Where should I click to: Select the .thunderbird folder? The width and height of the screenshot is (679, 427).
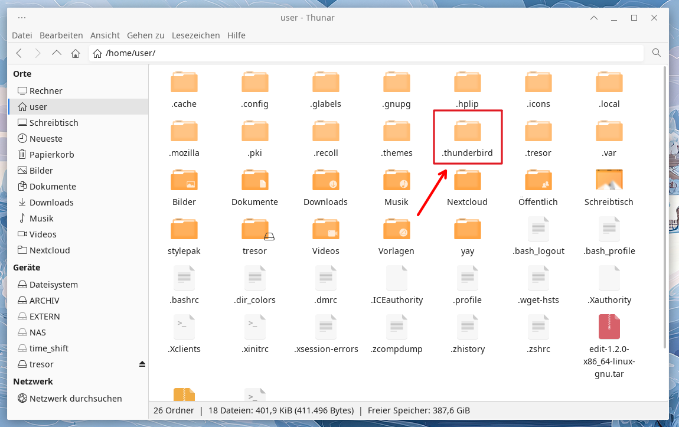tap(467, 132)
